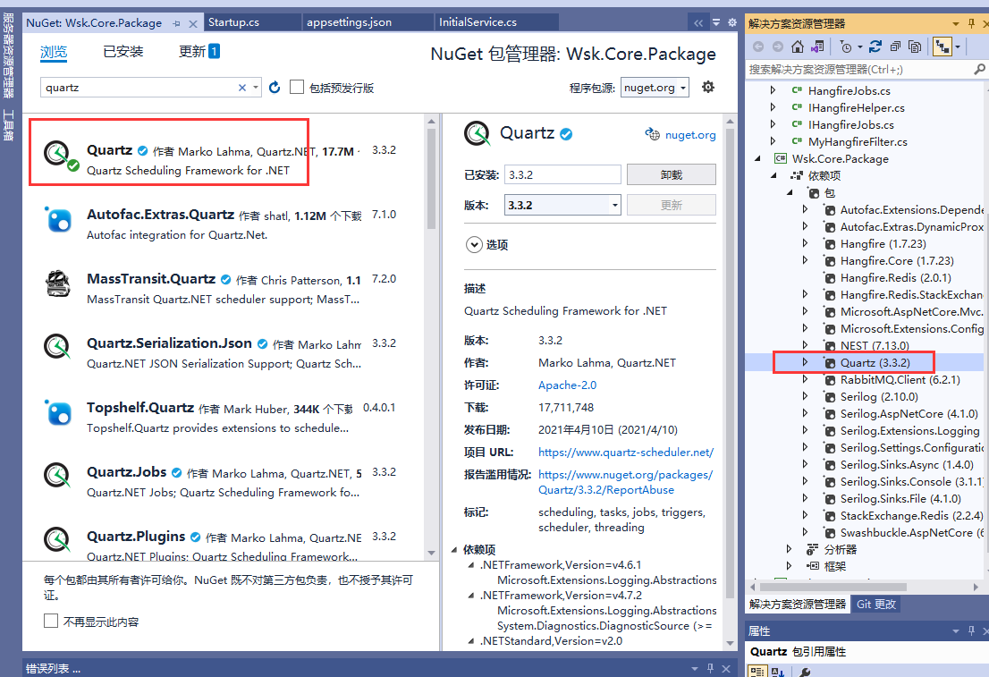This screenshot has width=989, height=677.
Task: Open the pending changes filter clock icon
Action: coord(846,47)
